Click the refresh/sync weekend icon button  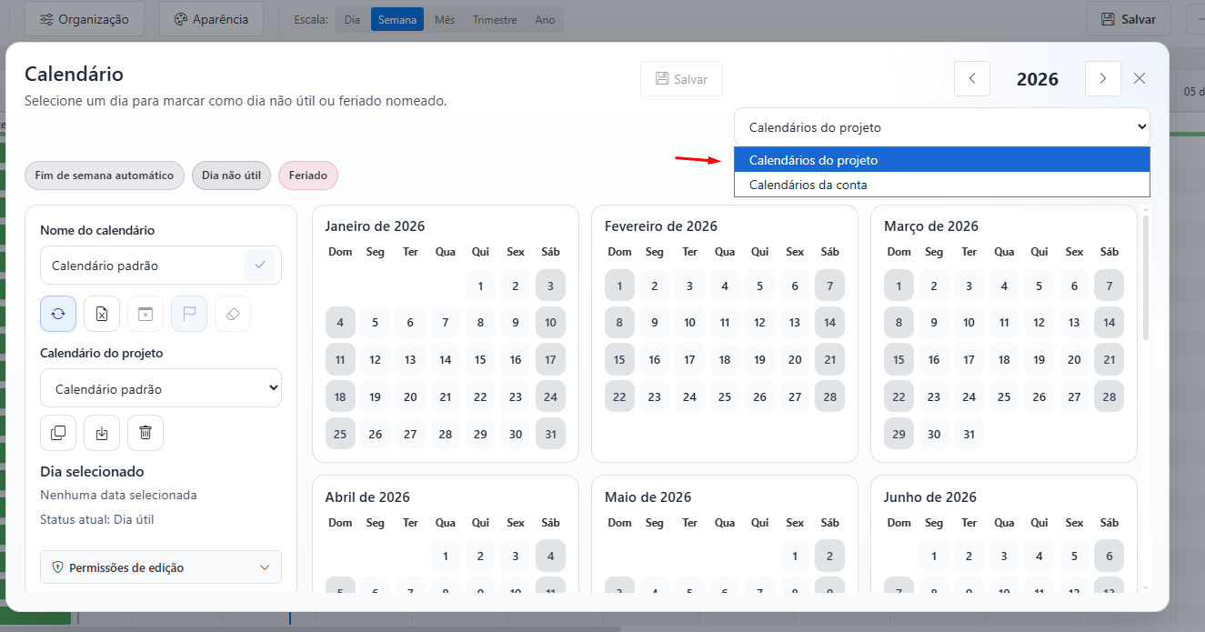coord(58,314)
